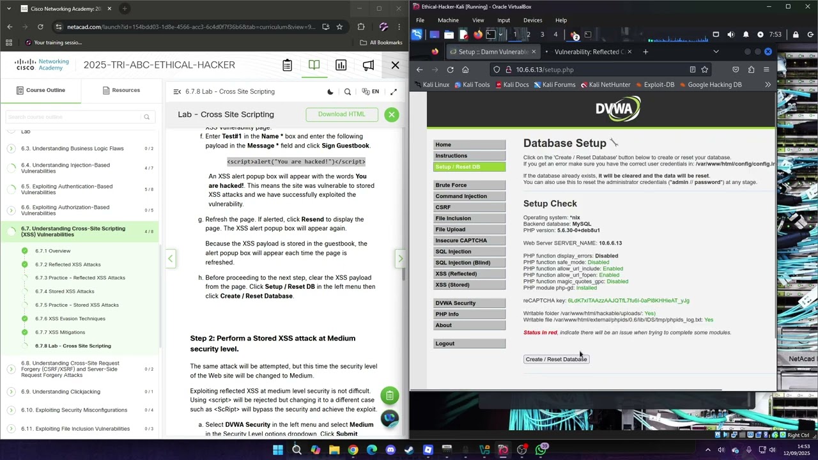
Task: Open the EN language selector
Action: 371,91
